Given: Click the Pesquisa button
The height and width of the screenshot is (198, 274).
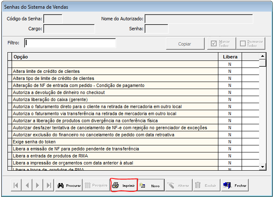Looking at the screenshot, I should [x=96, y=186].
